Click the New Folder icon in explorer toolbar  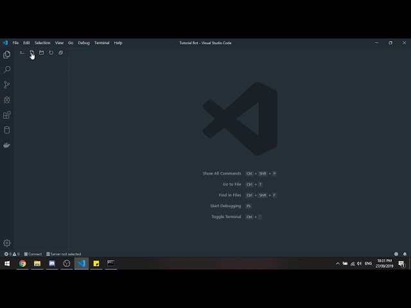tap(41, 53)
